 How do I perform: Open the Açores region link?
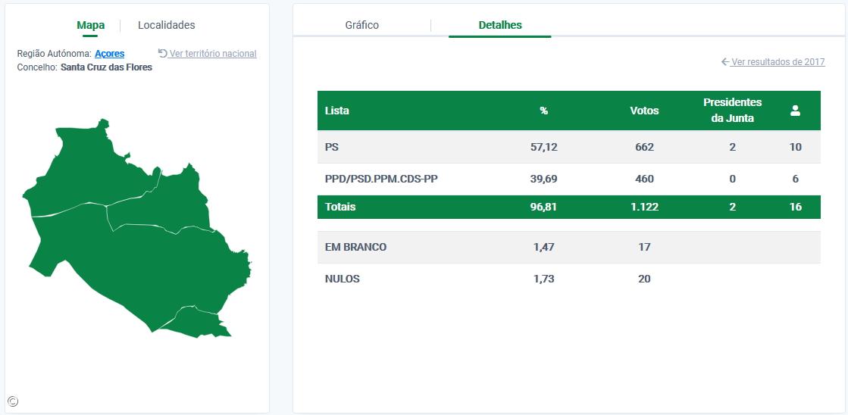[109, 54]
